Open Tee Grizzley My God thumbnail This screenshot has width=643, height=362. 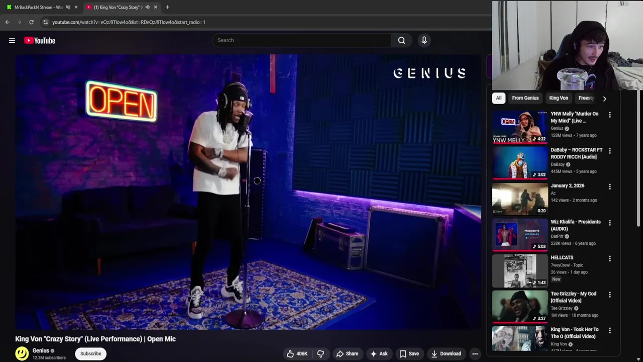(520, 307)
